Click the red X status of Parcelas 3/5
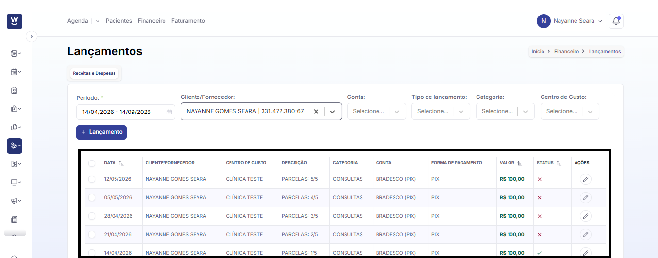Screen dimensions: 658x258 pos(540,216)
